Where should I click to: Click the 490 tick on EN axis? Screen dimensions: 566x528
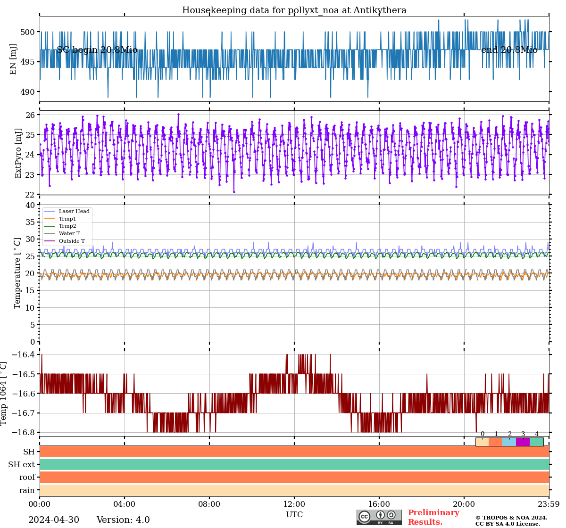pos(28,92)
